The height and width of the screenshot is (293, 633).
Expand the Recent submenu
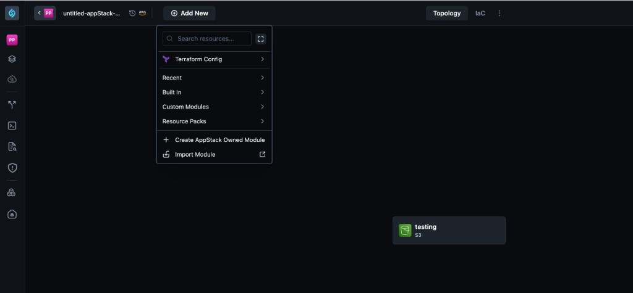(x=214, y=78)
